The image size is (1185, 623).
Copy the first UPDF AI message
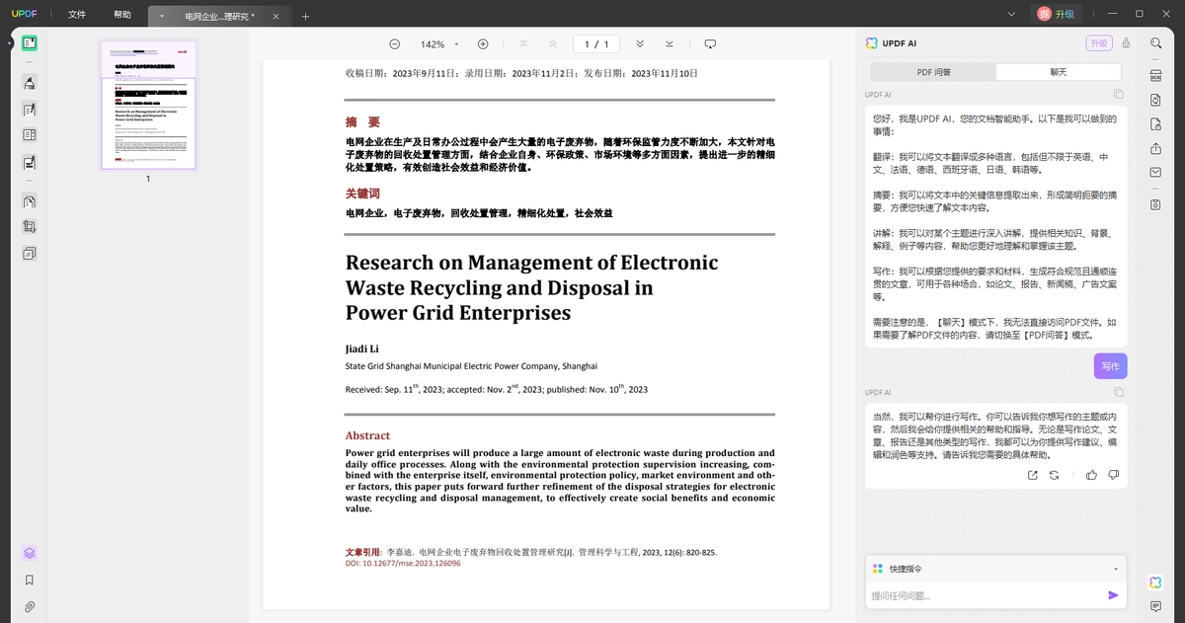1118,95
